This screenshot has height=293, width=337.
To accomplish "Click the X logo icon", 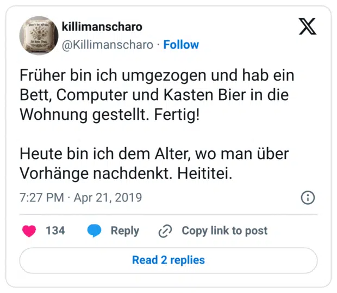I will (x=307, y=27).
